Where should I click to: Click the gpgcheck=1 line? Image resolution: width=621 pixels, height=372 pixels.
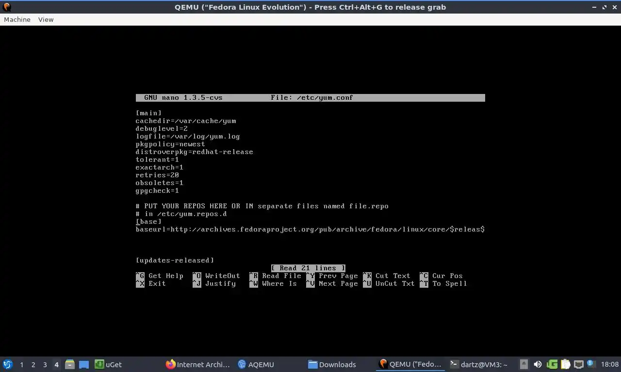pyautogui.click(x=157, y=190)
